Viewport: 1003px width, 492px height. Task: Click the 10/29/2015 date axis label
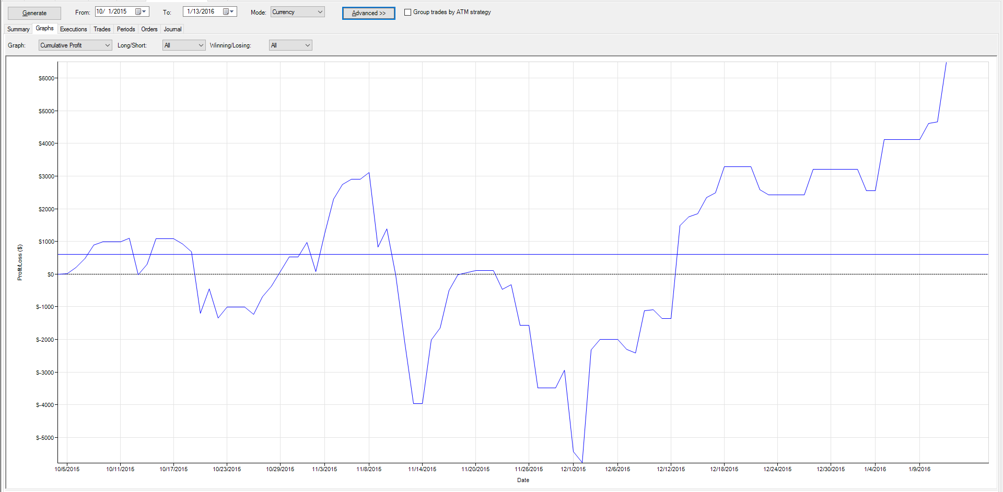(281, 469)
